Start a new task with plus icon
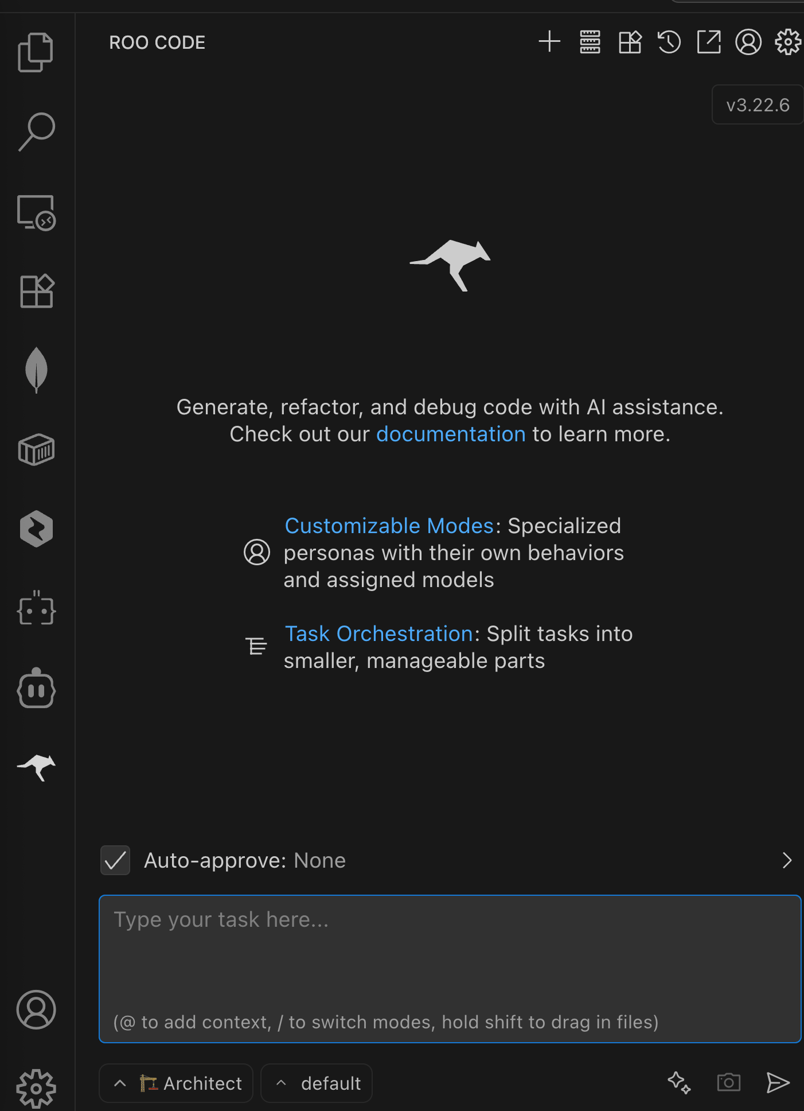This screenshot has width=804, height=1111. tap(549, 42)
